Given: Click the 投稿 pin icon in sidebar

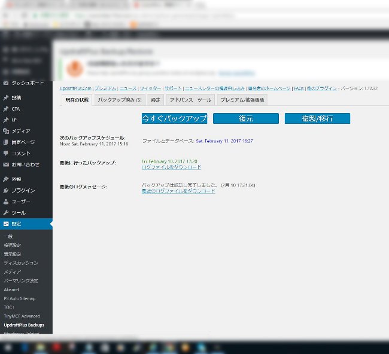Looking at the screenshot, I should click(x=6, y=97).
